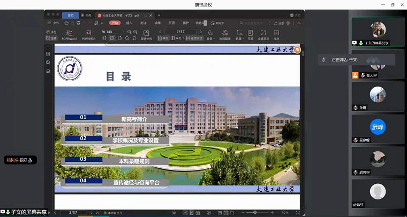Open the 划词翻译 translation tool
Viewport: 407px width, 217px height.
225,35
